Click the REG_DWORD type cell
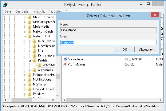166x111 pixels. click(x=133, y=59)
